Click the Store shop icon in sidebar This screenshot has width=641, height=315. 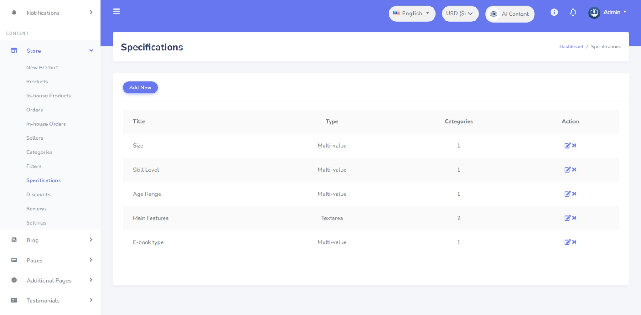click(14, 51)
